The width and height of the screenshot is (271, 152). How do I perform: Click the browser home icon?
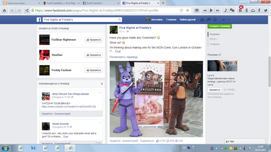(x=4, y=10)
